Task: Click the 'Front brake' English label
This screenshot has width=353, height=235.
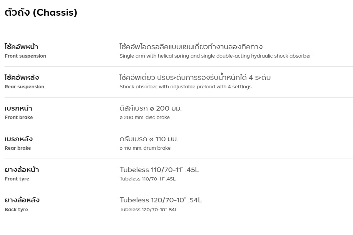Action: click(19, 118)
